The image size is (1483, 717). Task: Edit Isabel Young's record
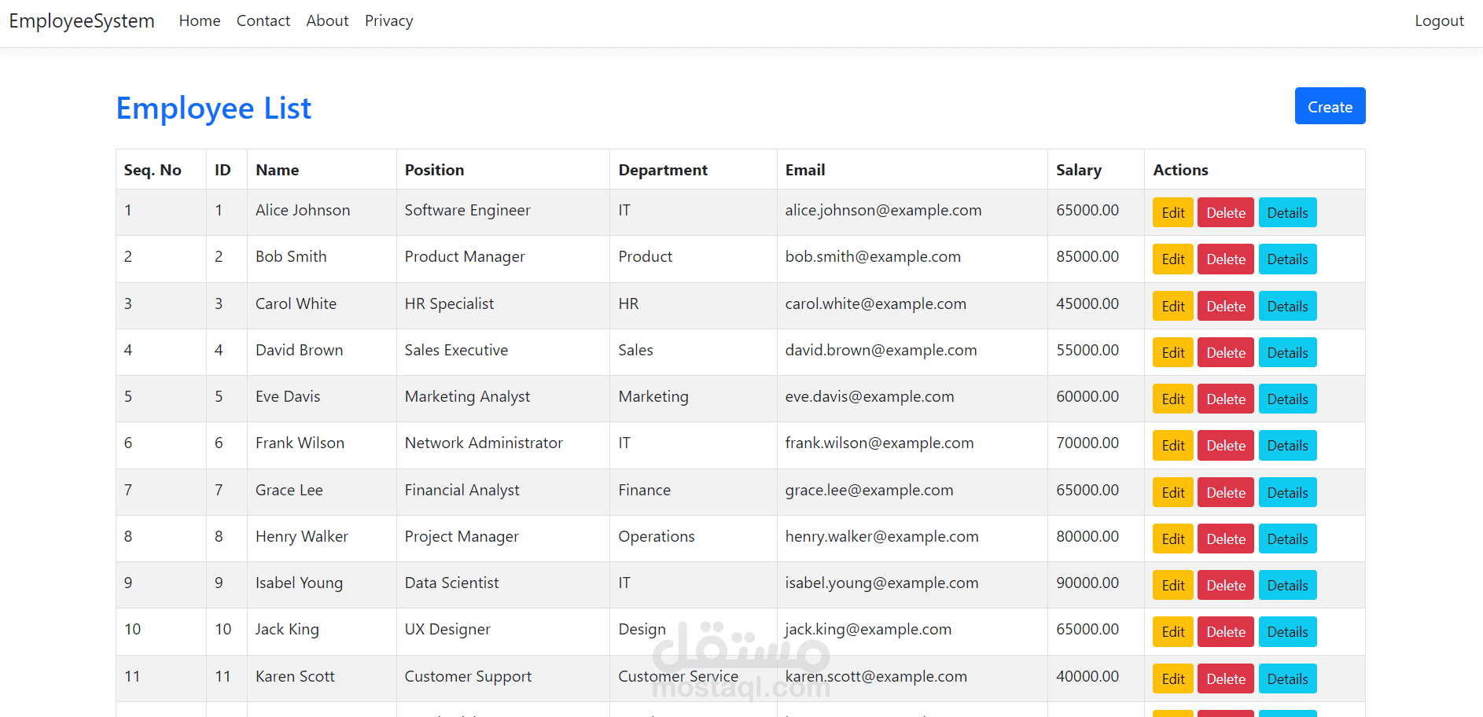coord(1172,586)
